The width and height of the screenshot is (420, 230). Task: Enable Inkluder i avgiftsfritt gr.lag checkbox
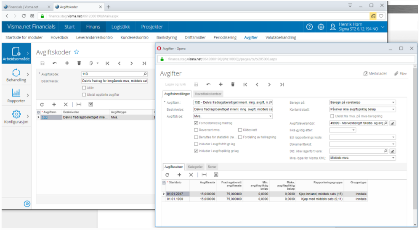click(x=196, y=144)
